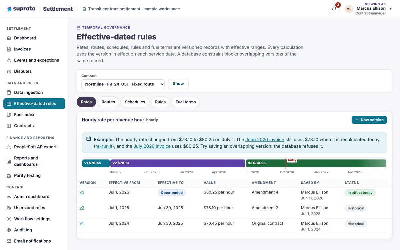Click the re-run it link
Image resolution: width=400 pixels, height=250 pixels.
(104, 146)
